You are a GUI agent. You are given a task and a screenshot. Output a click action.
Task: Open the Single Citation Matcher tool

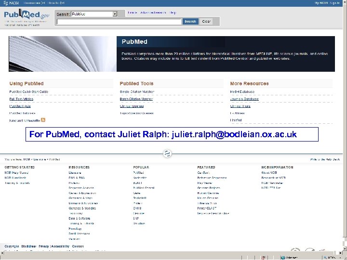click(x=137, y=91)
